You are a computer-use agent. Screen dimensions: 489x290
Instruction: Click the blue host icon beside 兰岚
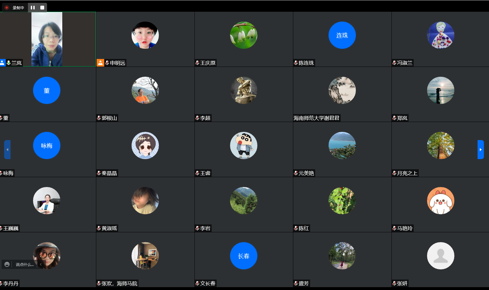point(3,63)
